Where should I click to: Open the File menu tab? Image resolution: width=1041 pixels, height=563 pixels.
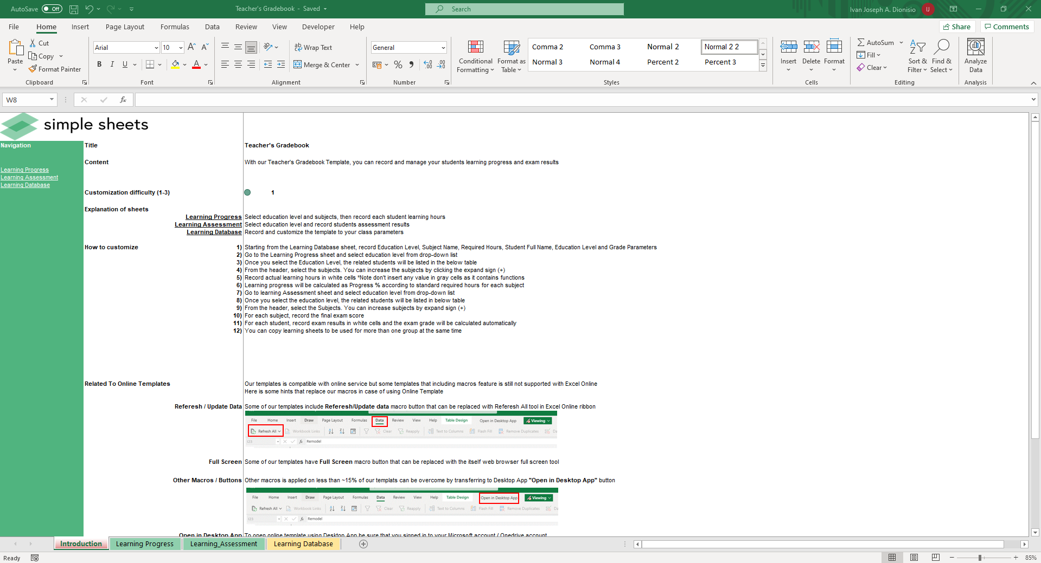click(14, 27)
